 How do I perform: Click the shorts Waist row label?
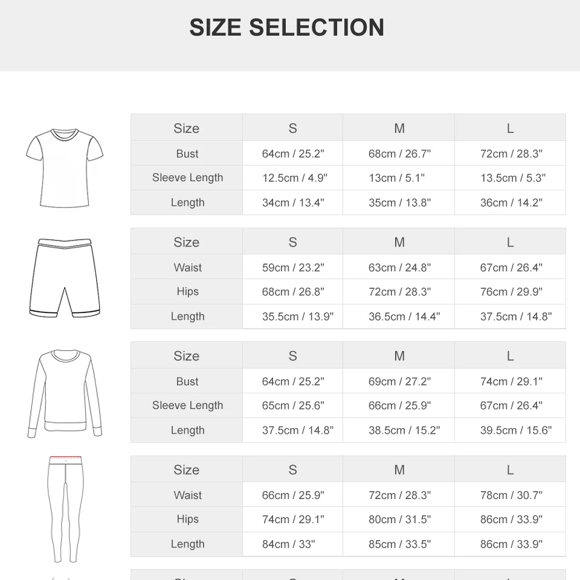(187, 267)
